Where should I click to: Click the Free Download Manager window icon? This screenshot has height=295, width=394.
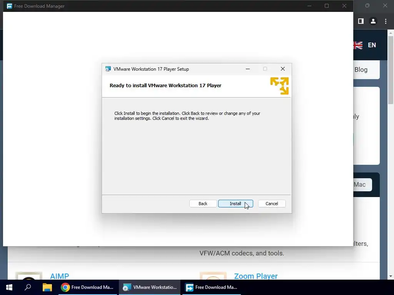[9, 6]
